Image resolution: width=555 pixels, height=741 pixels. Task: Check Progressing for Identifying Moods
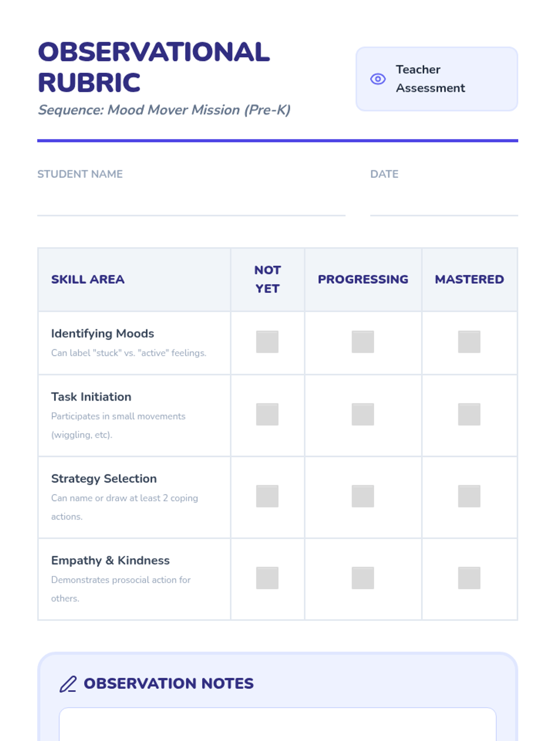click(363, 342)
